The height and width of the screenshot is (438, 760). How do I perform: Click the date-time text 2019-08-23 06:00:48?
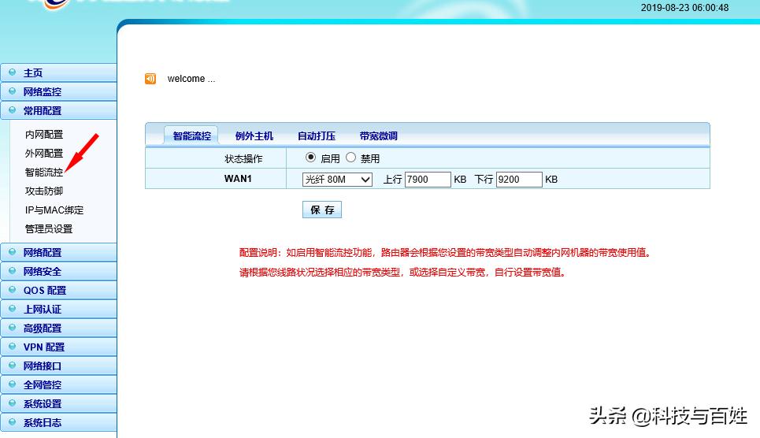(685, 8)
